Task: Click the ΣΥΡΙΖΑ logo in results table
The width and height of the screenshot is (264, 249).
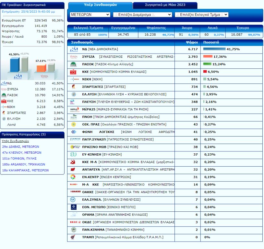Action: point(74,57)
